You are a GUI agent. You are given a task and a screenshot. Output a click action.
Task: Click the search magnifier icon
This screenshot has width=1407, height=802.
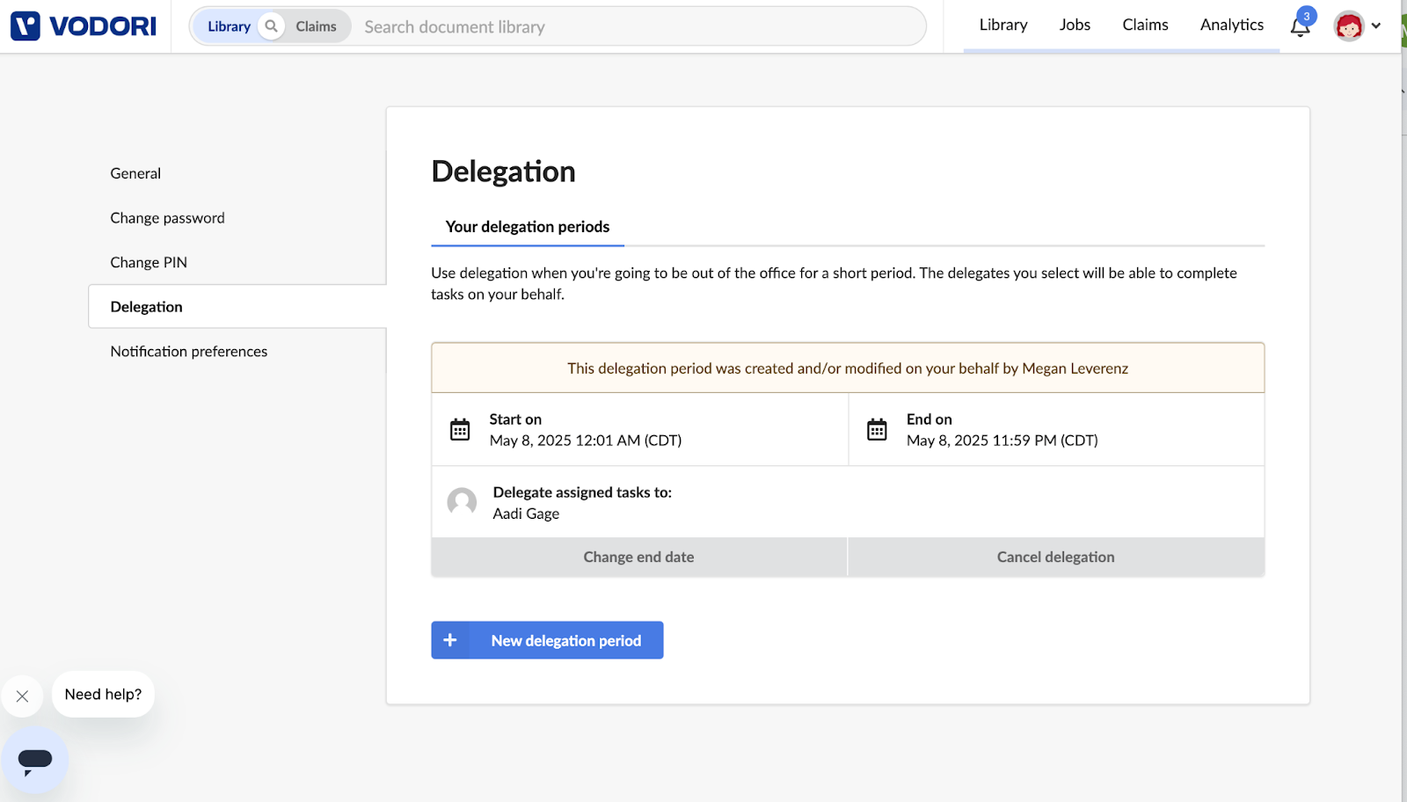(x=272, y=26)
